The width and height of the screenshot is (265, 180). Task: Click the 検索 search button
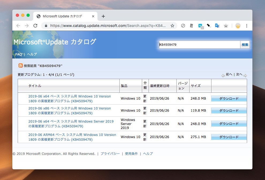point(245,45)
